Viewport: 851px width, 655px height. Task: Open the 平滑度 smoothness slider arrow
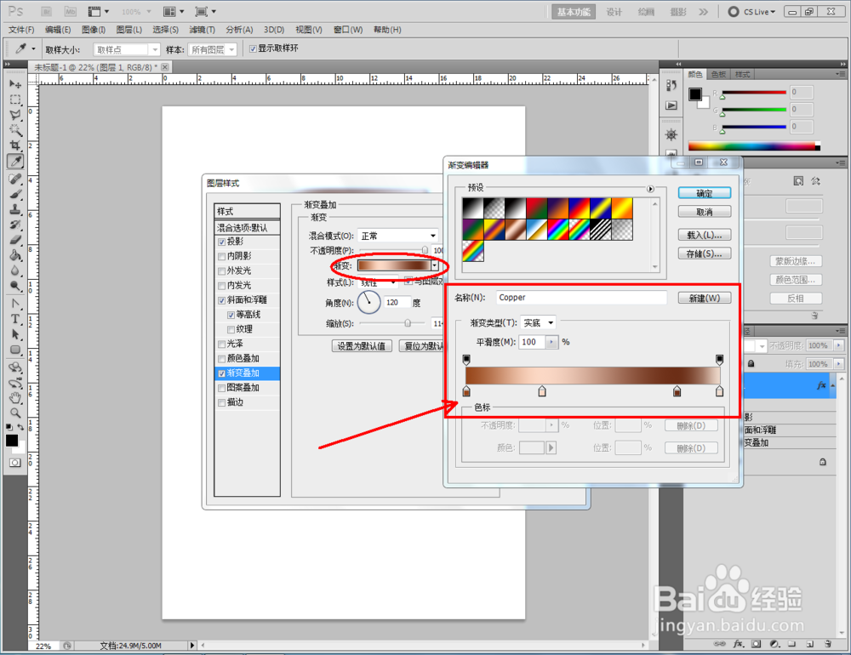(x=551, y=342)
